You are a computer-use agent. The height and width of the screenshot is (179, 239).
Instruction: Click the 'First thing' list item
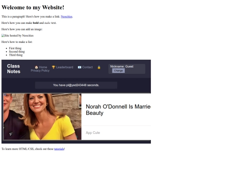click(15, 48)
